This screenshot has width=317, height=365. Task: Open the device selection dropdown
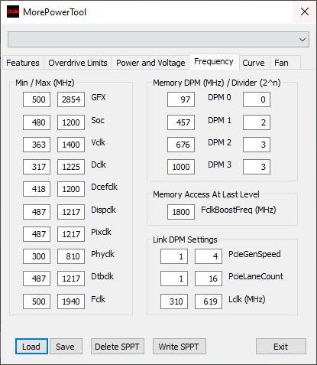click(x=158, y=40)
